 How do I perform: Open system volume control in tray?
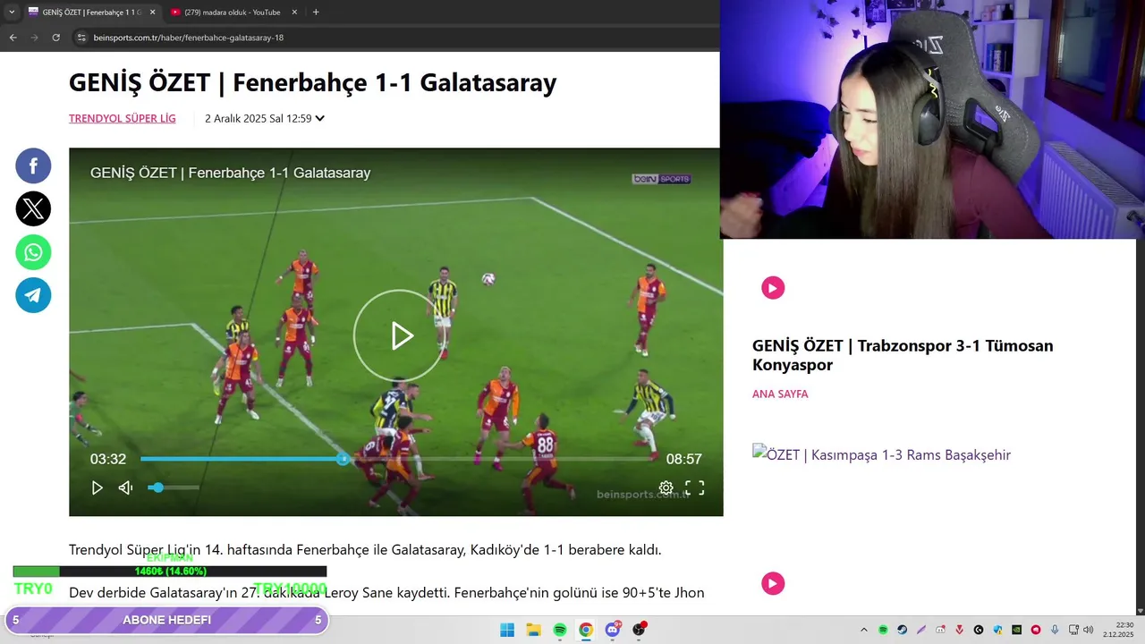pyautogui.click(x=1088, y=630)
